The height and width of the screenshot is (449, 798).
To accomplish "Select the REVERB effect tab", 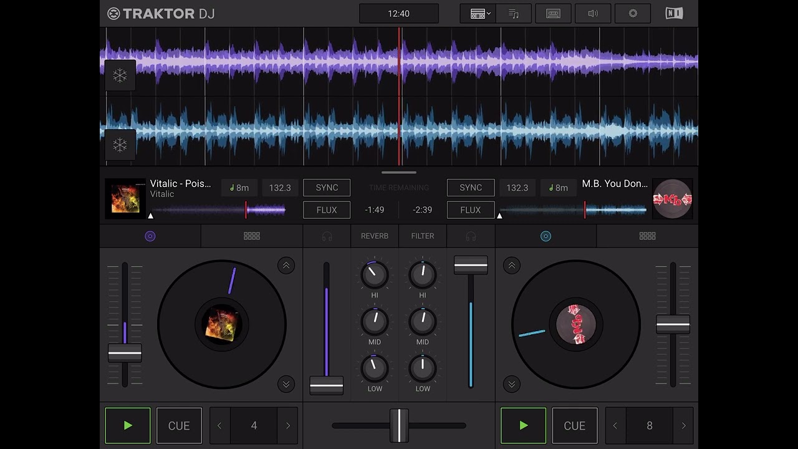I will (x=375, y=236).
